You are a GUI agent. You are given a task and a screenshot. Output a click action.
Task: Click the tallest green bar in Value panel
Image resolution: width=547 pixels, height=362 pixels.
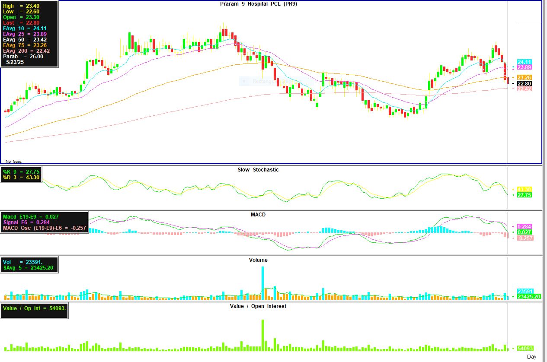(x=262, y=335)
